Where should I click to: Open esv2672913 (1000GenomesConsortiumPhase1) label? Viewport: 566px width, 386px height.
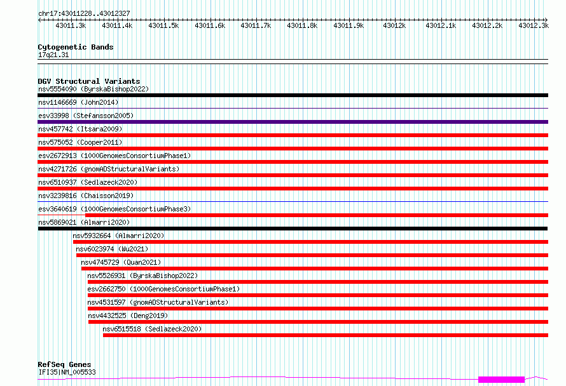114,156
